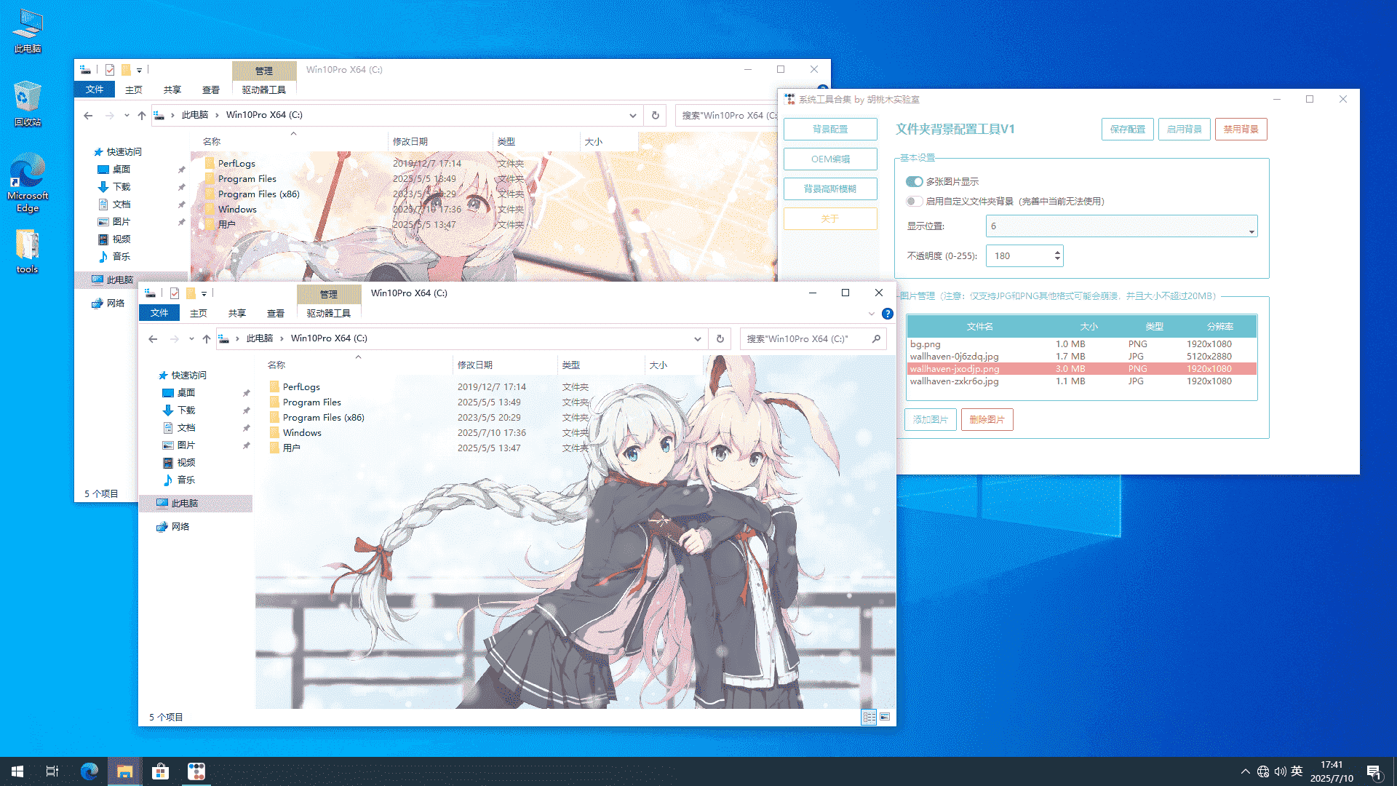
Task: Click search magnifier in front Explorer window
Action: click(876, 338)
